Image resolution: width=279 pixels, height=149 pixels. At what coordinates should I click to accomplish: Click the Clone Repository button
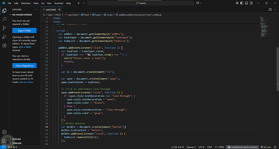(24, 66)
